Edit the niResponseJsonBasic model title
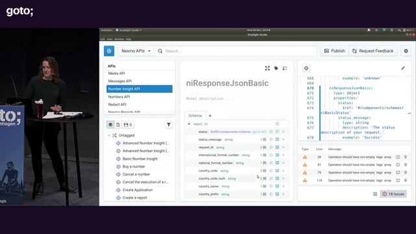The image size is (416, 234). (227, 83)
